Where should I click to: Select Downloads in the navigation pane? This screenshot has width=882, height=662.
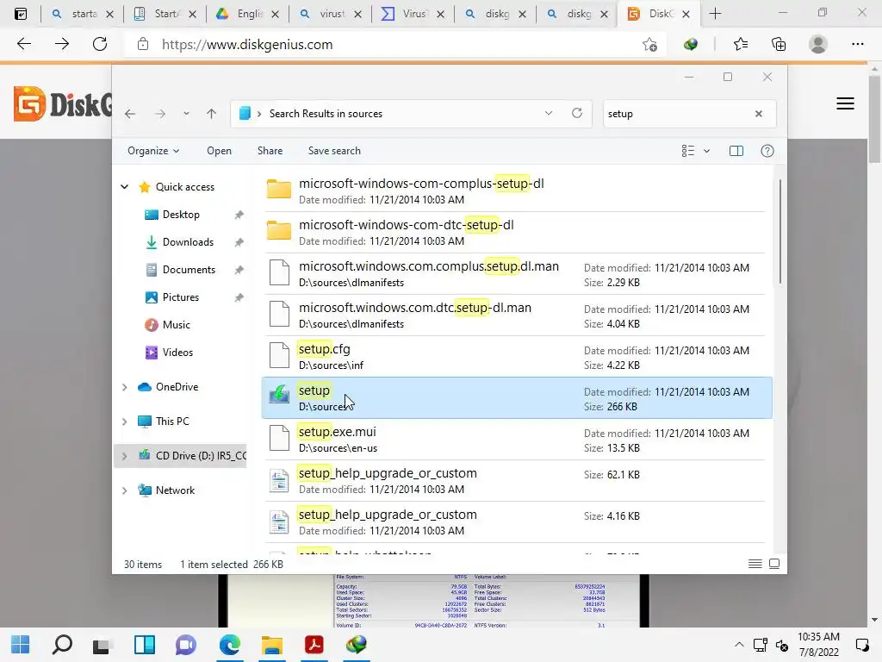(x=188, y=242)
